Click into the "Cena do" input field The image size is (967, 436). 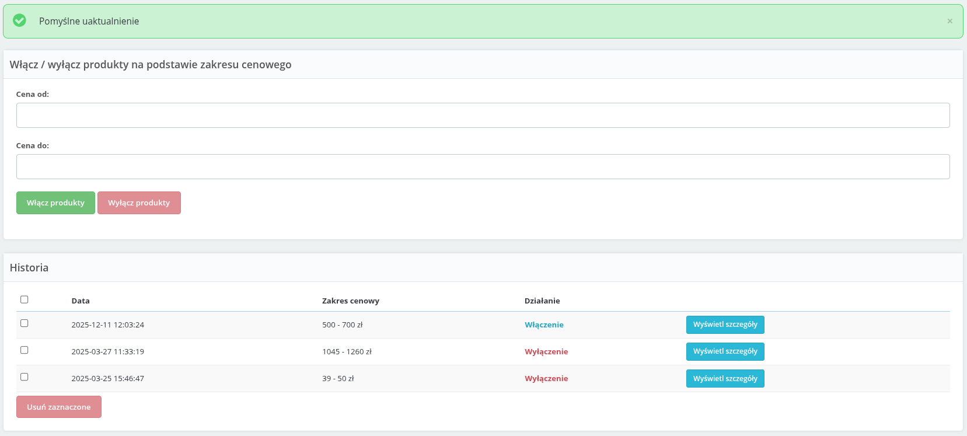483,166
